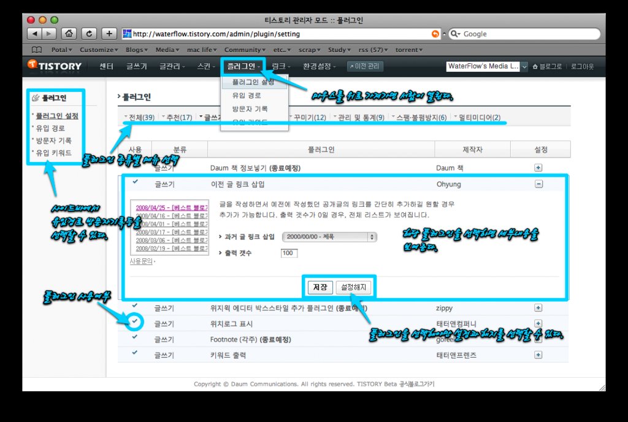
Task: Open 유입 경로 in the left sidebar
Action: click(50, 128)
